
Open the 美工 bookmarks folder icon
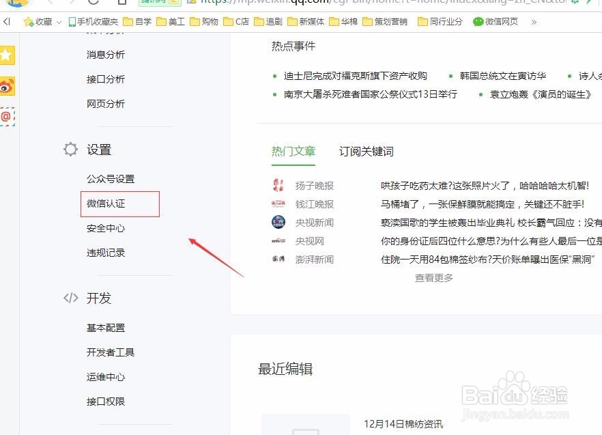click(160, 21)
